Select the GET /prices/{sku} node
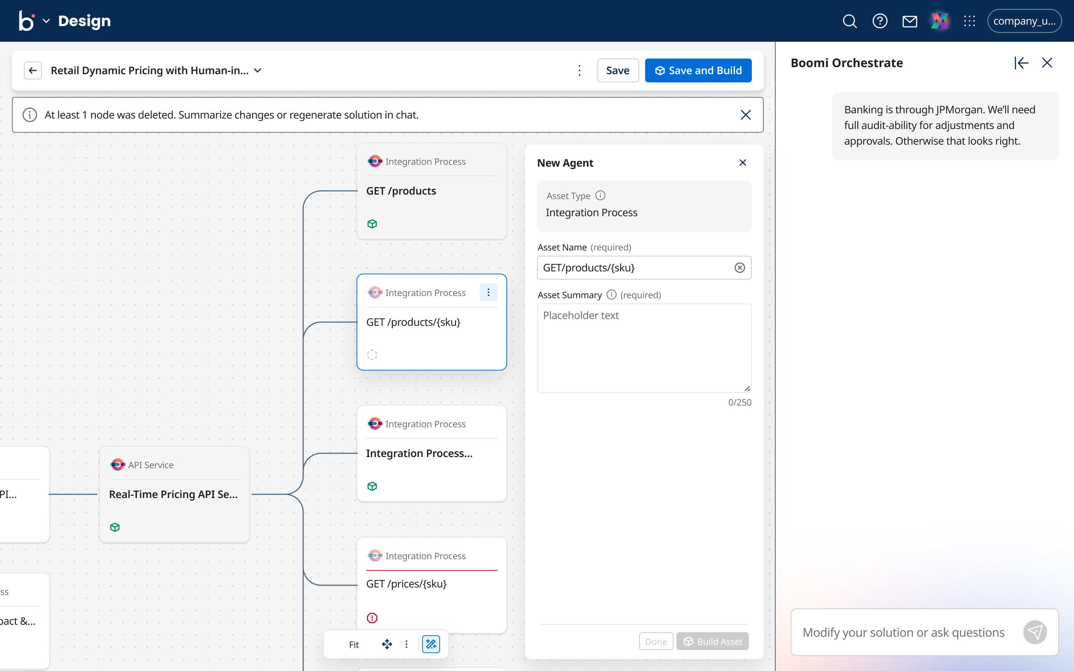 click(x=432, y=585)
